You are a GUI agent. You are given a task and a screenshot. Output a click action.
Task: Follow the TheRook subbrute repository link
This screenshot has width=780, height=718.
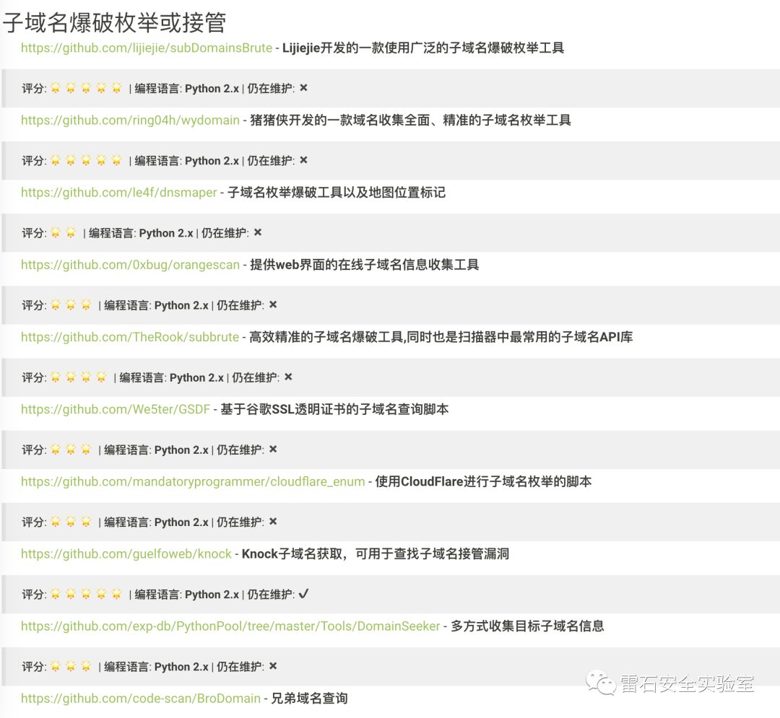tap(130, 337)
